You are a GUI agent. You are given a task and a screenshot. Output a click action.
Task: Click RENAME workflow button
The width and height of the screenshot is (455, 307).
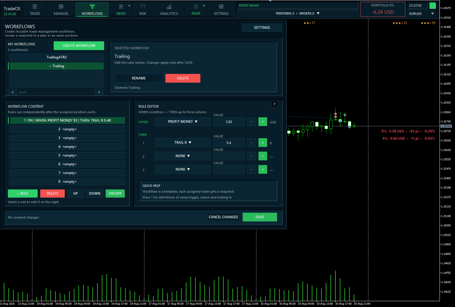tap(139, 78)
